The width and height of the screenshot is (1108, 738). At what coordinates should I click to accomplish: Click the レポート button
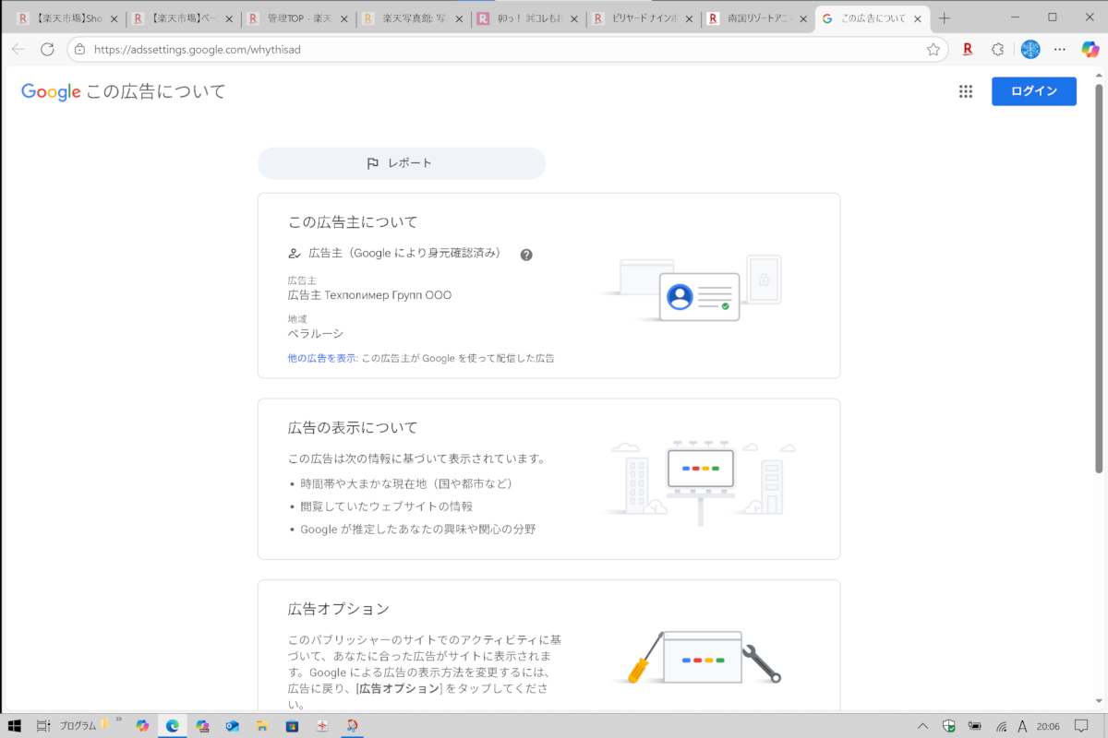point(401,163)
